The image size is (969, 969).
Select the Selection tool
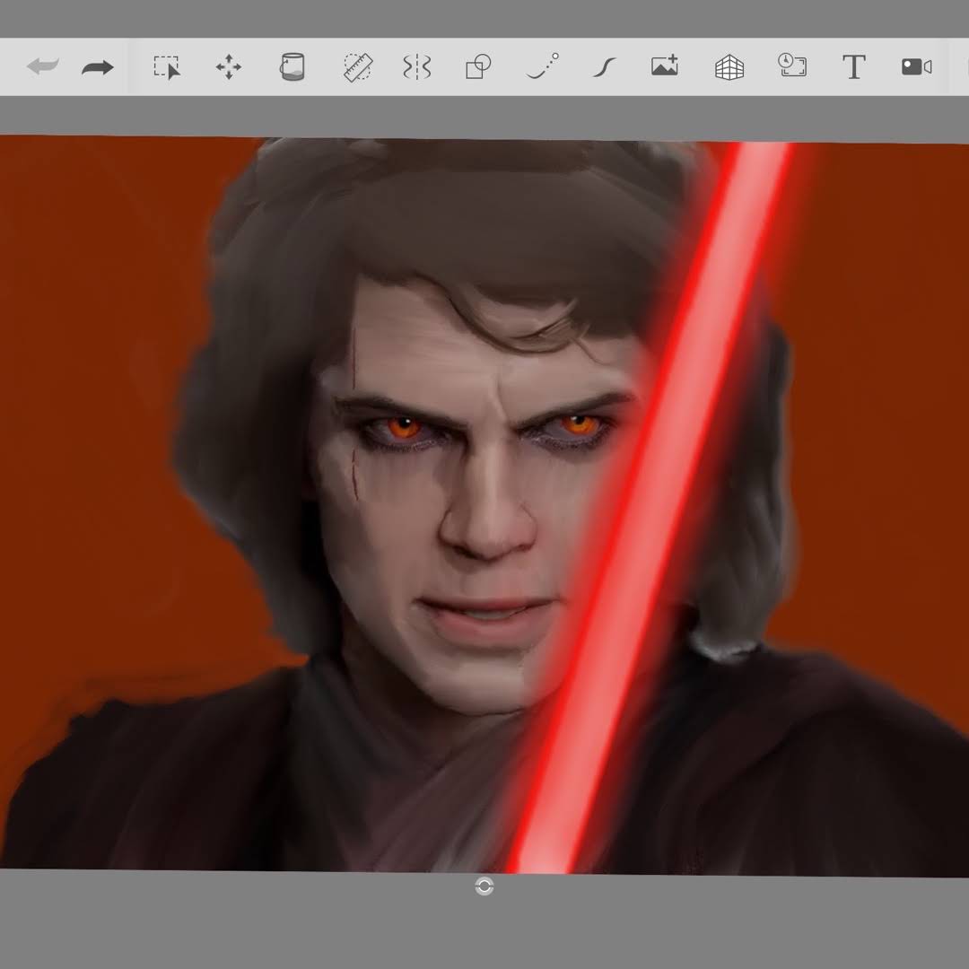click(167, 66)
